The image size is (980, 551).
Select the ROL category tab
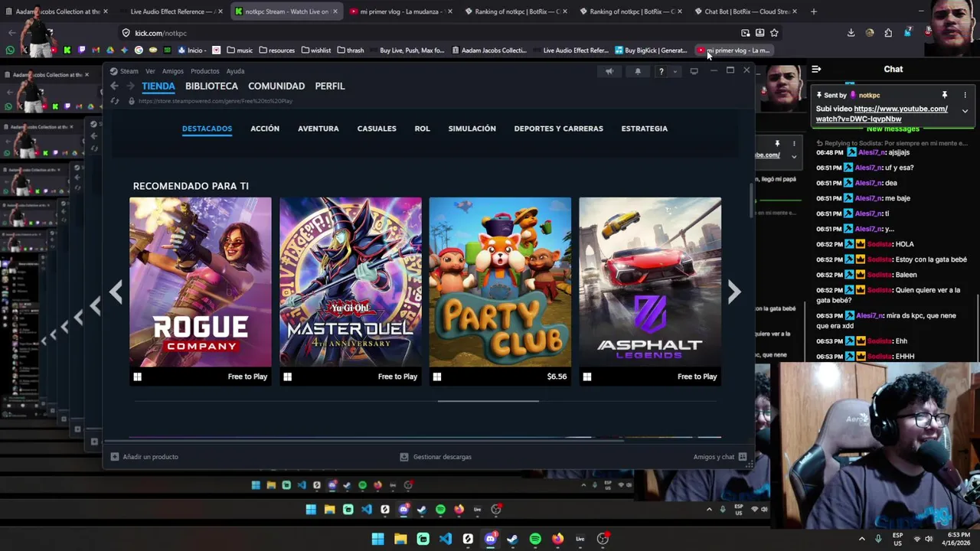tap(422, 129)
